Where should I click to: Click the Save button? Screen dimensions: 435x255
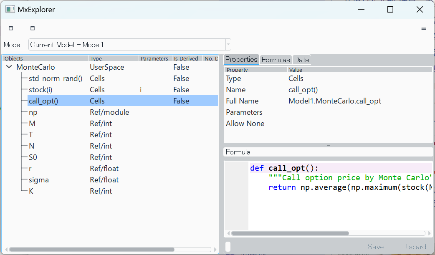tap(376, 247)
